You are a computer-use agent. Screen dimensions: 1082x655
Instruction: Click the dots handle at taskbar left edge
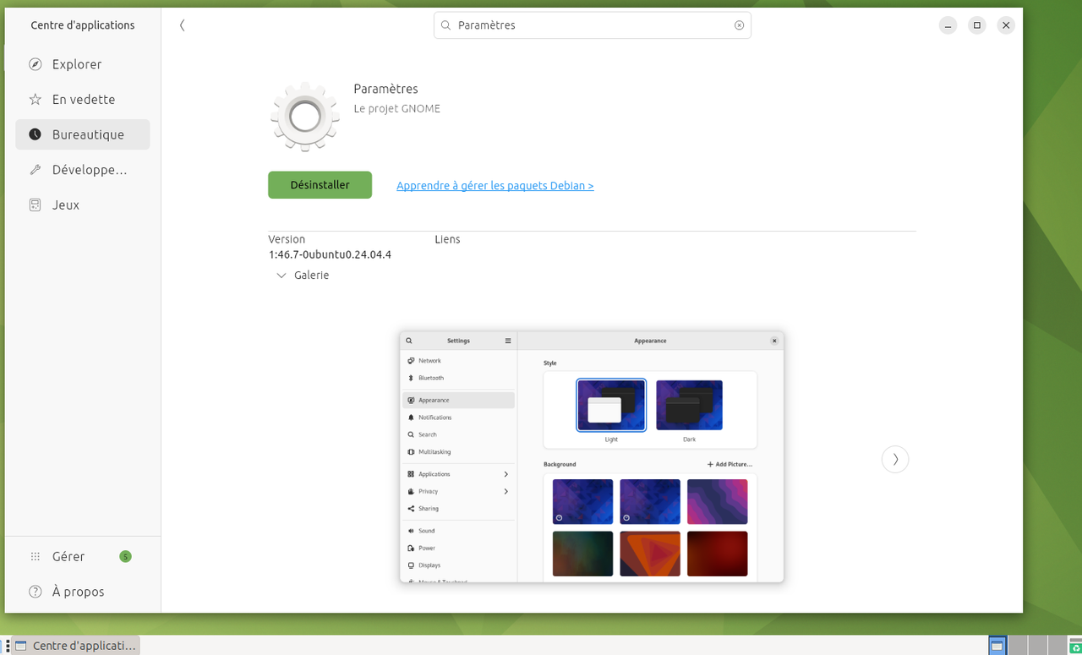(6, 646)
